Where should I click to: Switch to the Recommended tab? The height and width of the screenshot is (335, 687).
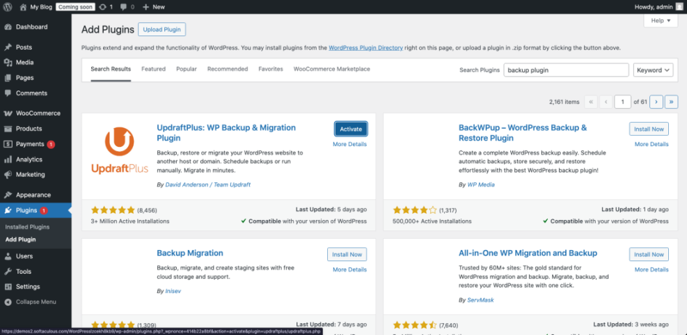[x=228, y=69]
